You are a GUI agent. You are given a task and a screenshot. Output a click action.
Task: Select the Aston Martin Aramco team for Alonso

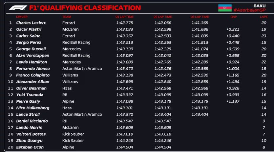82,69
